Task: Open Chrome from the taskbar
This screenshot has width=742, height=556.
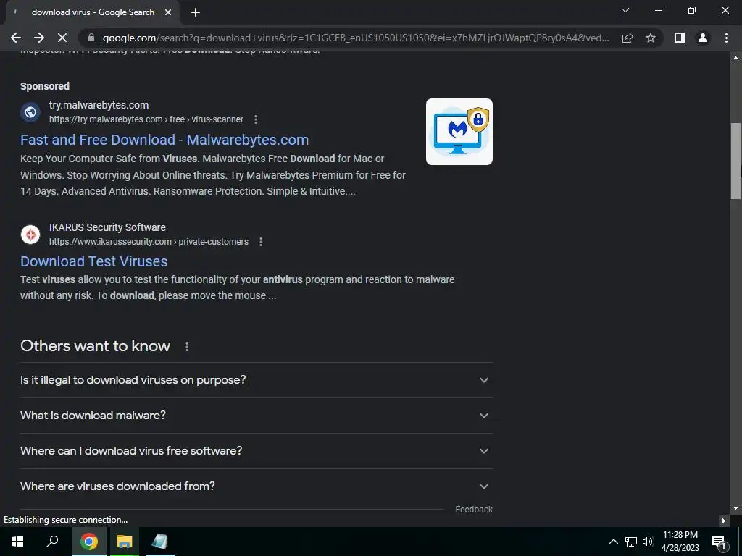Action: [88, 542]
